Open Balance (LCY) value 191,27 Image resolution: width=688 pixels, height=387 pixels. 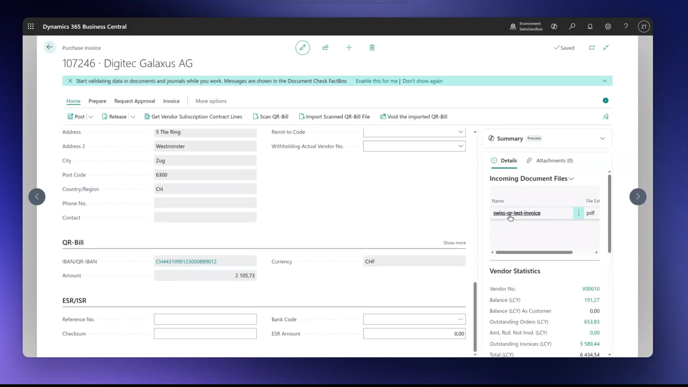point(592,300)
